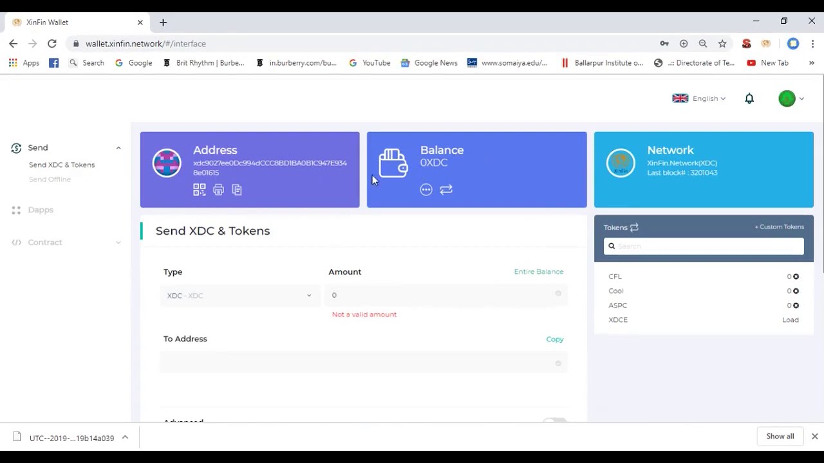Click the wallet address text
This screenshot has width=824, height=463.
click(x=270, y=168)
